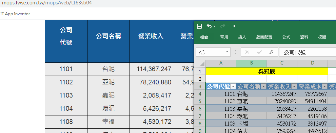Select row 1 header in Excel
This screenshot has width=336, height=133.
click(200, 72)
